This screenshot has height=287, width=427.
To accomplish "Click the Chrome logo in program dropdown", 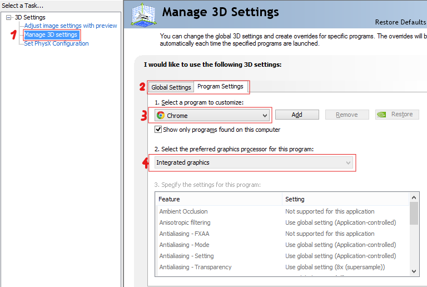I will pos(161,115).
